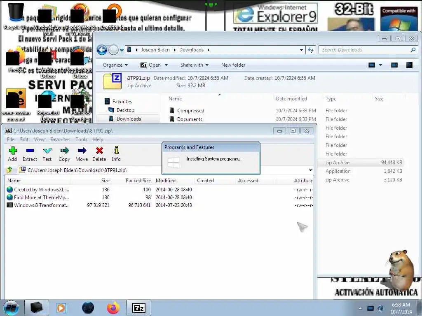Open the Documents folder in Downloads
The image size is (422, 316).
point(186,119)
